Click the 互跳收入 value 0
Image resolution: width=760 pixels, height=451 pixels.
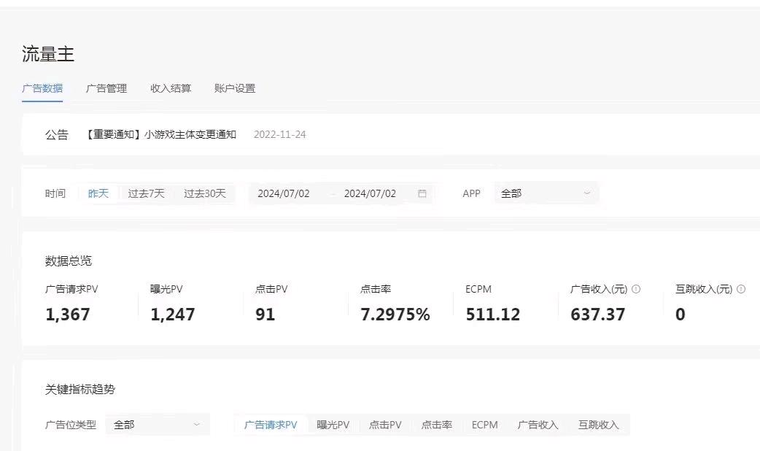point(680,315)
